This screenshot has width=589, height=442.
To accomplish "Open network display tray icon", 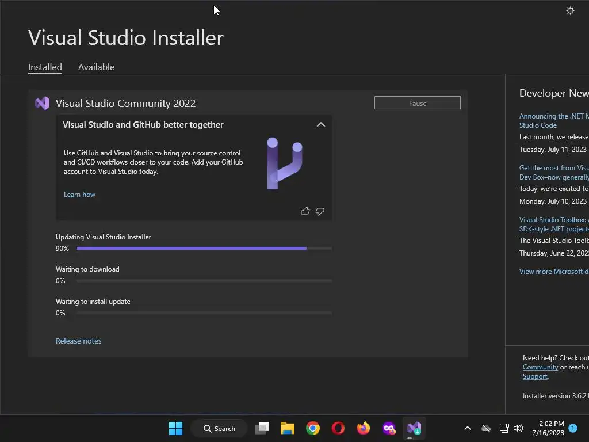I will pyautogui.click(x=504, y=428).
